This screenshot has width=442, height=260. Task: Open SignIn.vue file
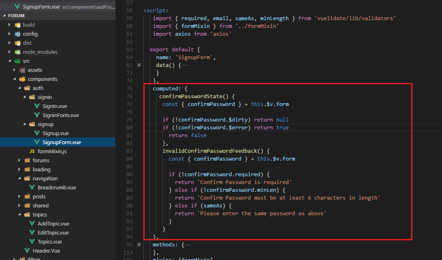(55, 106)
